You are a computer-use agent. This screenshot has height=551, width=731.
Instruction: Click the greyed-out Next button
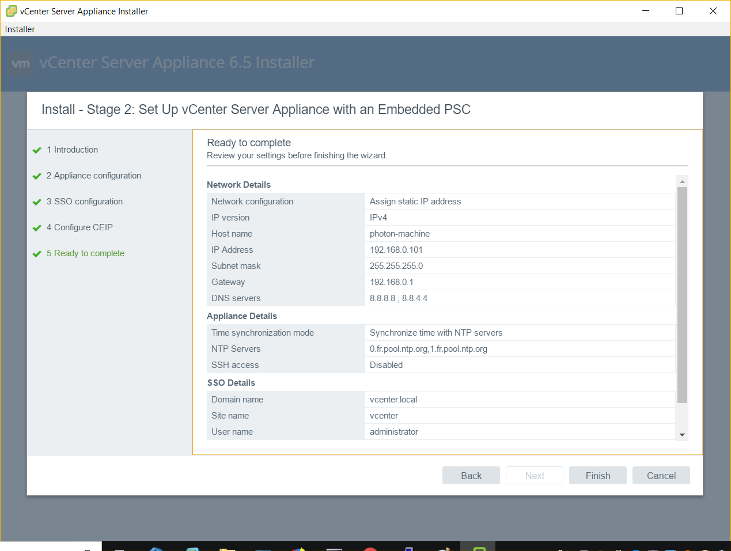535,476
